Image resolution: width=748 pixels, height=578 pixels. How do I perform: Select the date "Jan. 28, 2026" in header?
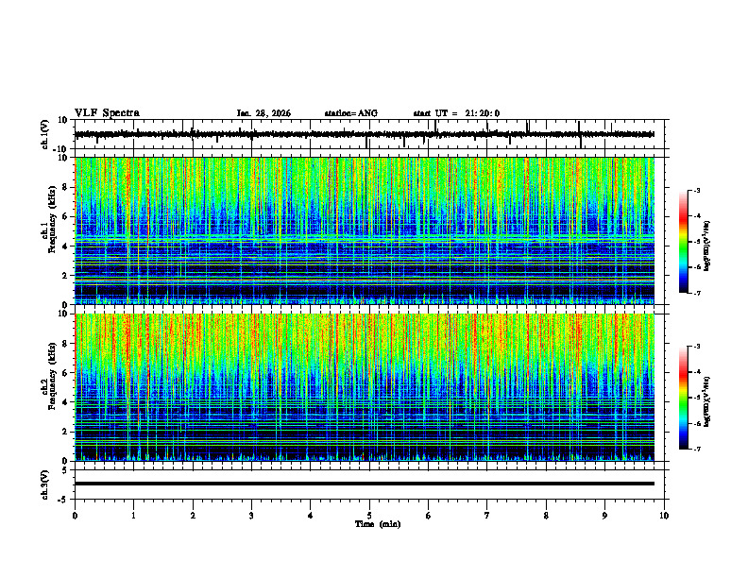tap(263, 113)
